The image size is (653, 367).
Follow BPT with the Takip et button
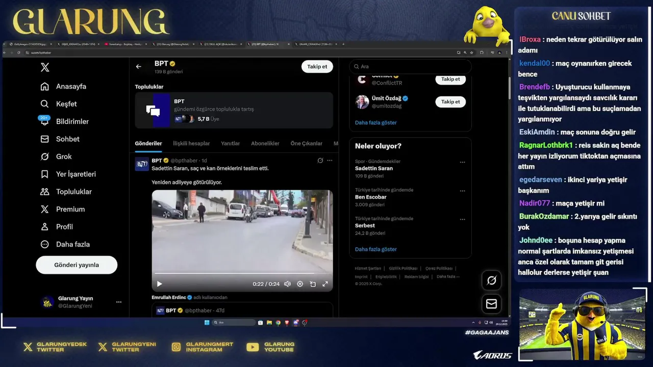317,66
